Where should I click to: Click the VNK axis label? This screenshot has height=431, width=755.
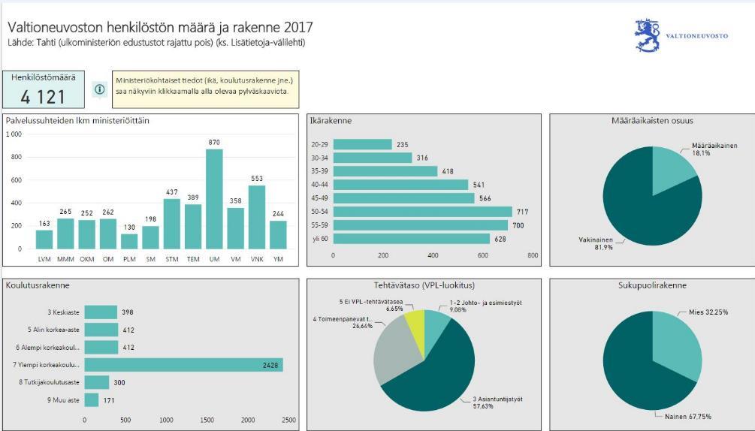257,259
